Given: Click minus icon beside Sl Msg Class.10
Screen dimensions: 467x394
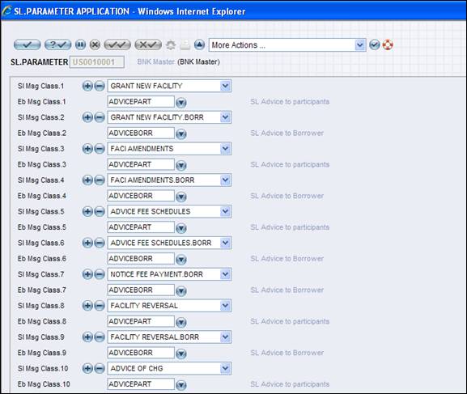Looking at the screenshot, I should tap(100, 368).
